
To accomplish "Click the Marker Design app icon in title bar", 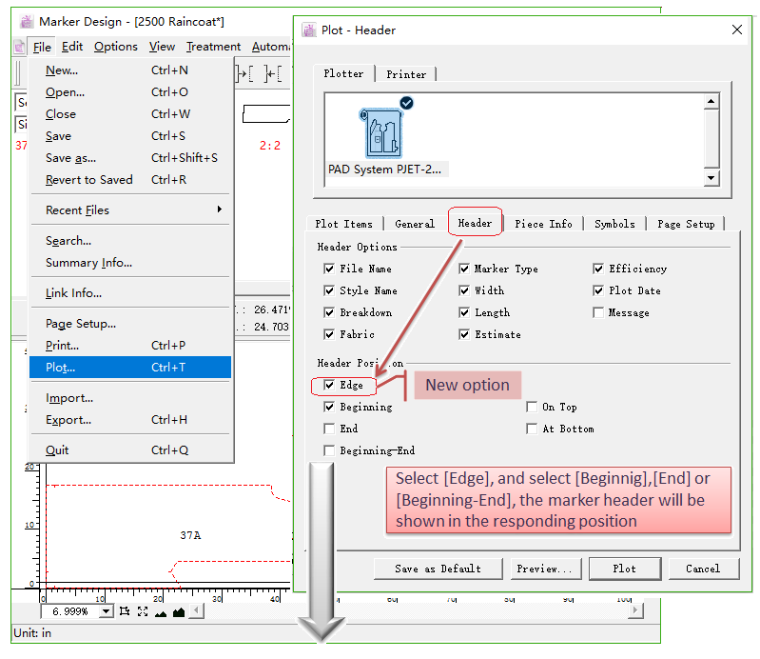I will [x=27, y=22].
